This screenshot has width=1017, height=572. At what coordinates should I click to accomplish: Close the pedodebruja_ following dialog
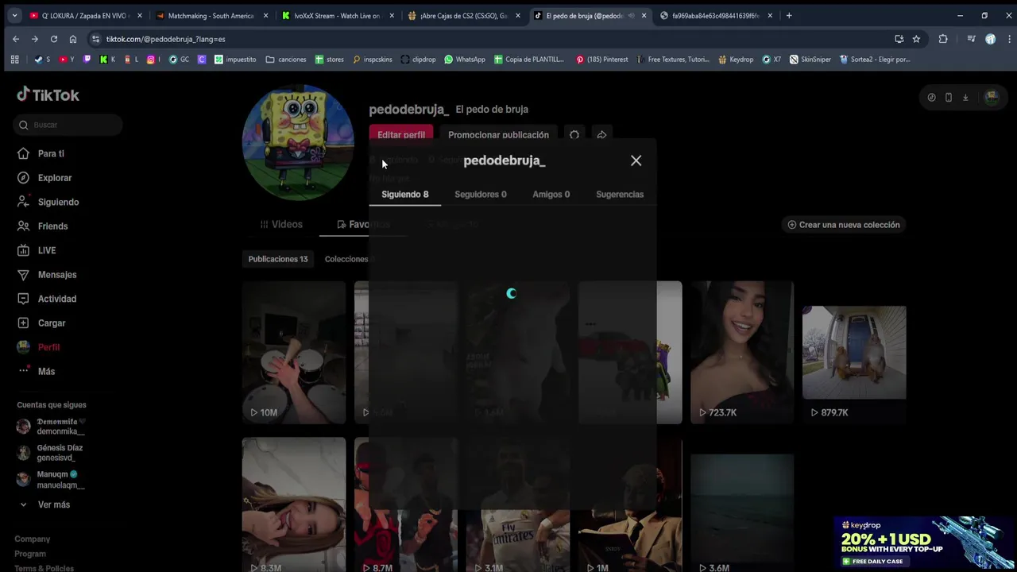click(x=636, y=160)
